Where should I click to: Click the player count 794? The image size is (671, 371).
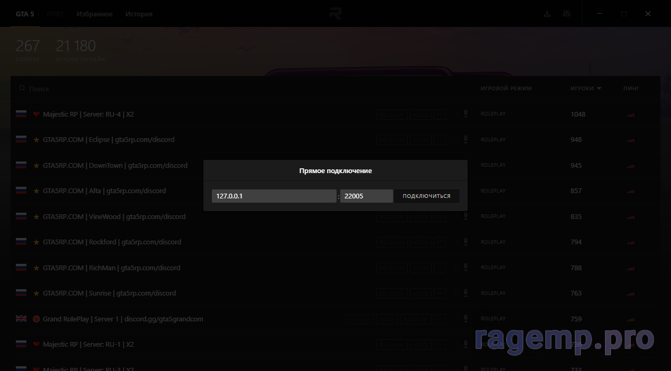576,242
